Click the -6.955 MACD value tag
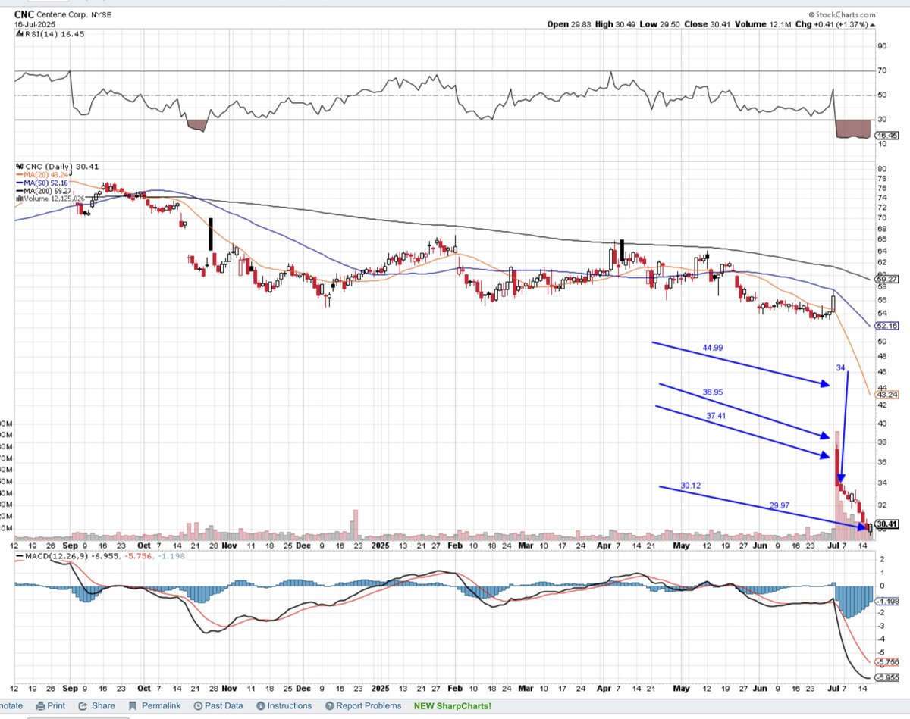 tap(886, 677)
